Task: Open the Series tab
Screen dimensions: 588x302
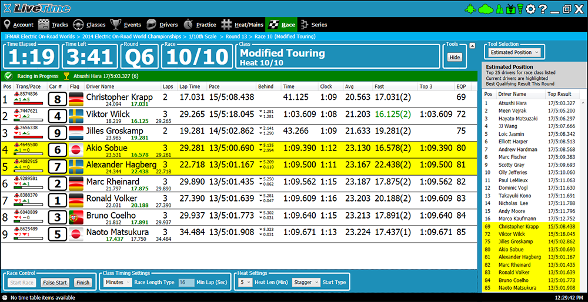Action: pyautogui.click(x=314, y=25)
